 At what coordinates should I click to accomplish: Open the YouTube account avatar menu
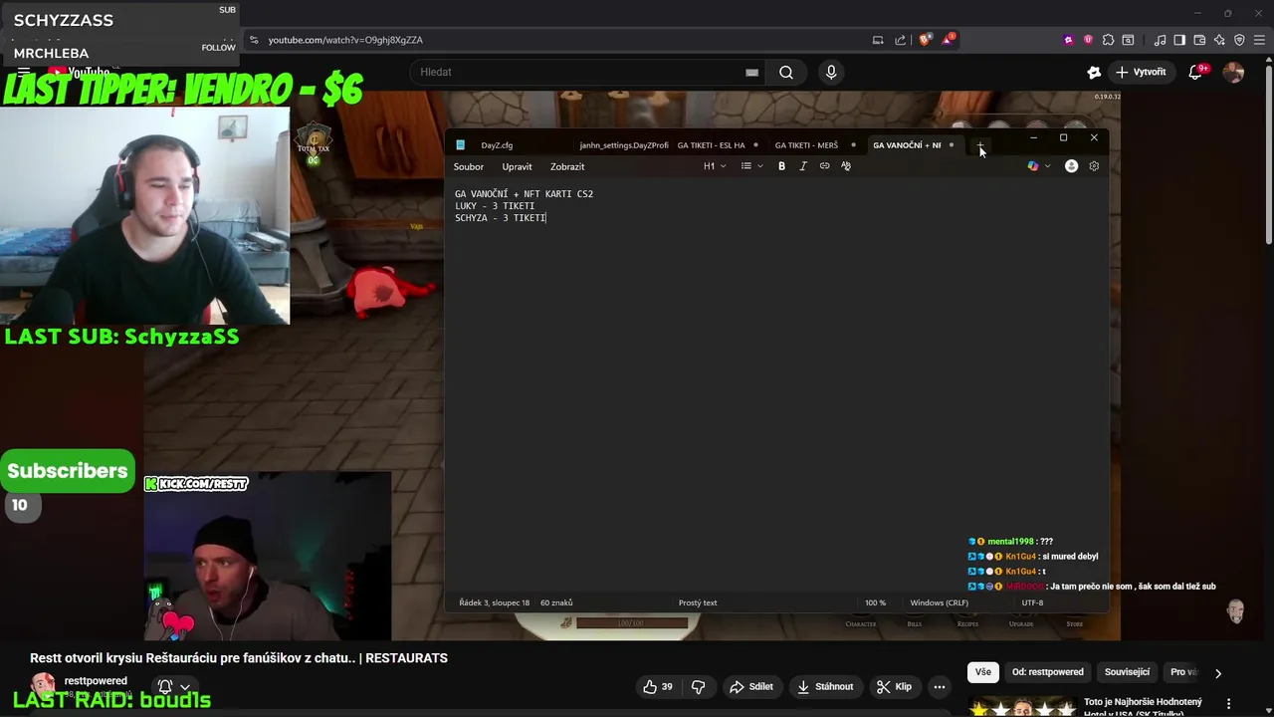[1233, 72]
